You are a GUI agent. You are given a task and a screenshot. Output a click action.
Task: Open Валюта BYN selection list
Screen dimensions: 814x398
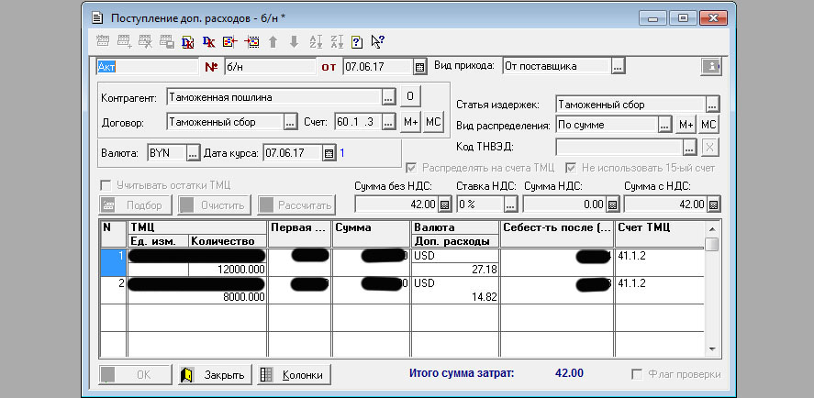[x=193, y=153]
